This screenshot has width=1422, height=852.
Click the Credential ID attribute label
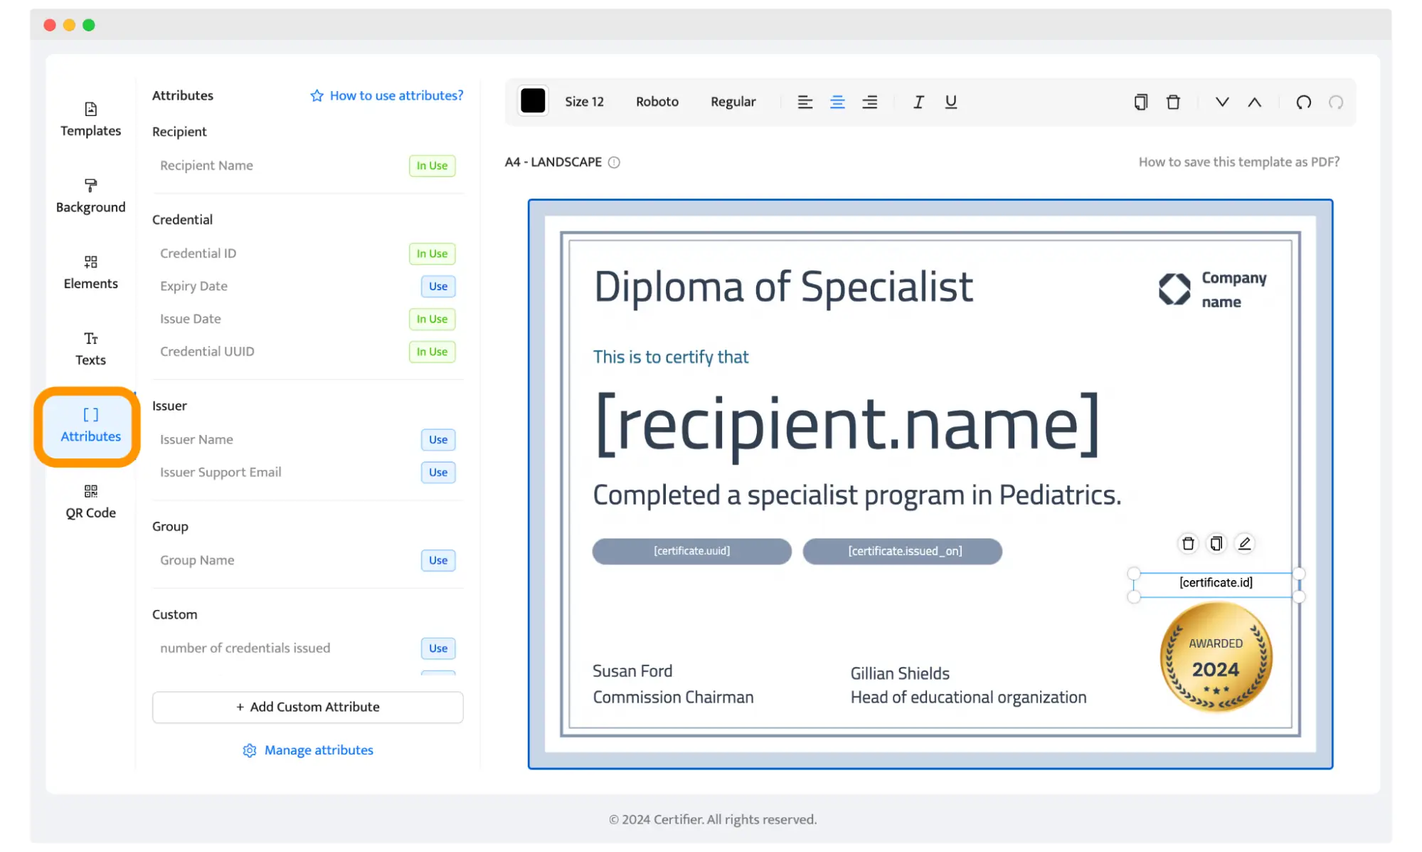[198, 253]
